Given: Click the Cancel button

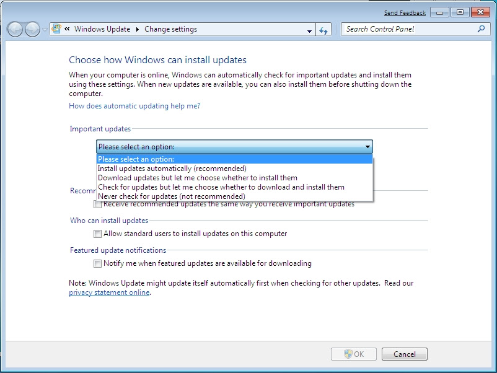Looking at the screenshot, I should (405, 354).
